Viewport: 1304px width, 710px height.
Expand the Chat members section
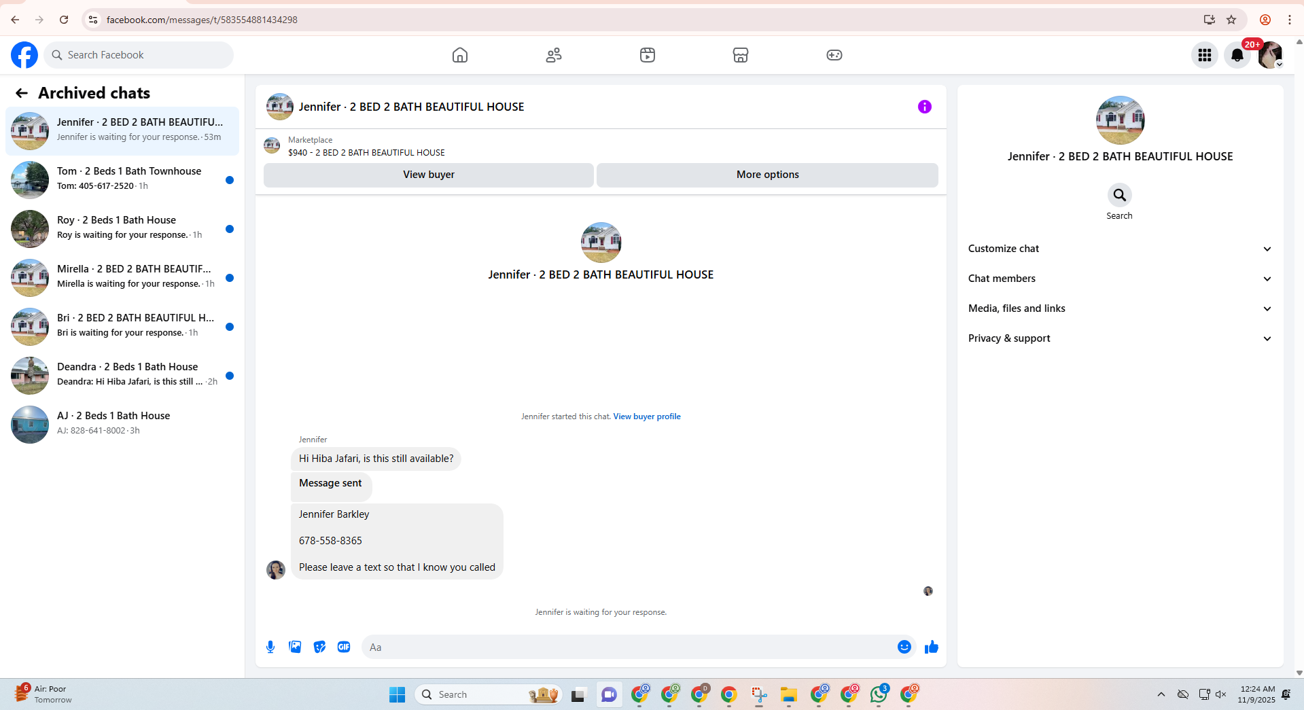click(x=1120, y=279)
